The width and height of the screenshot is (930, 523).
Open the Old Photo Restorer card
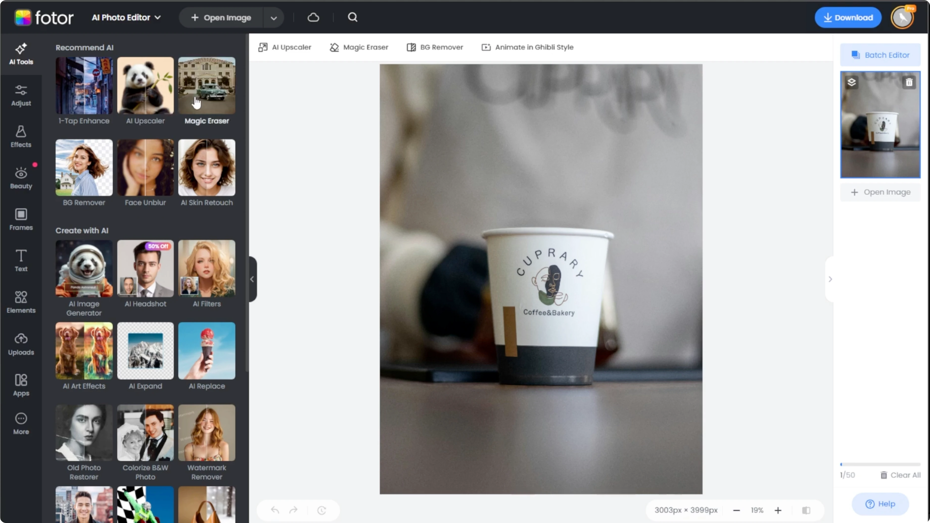click(x=84, y=443)
